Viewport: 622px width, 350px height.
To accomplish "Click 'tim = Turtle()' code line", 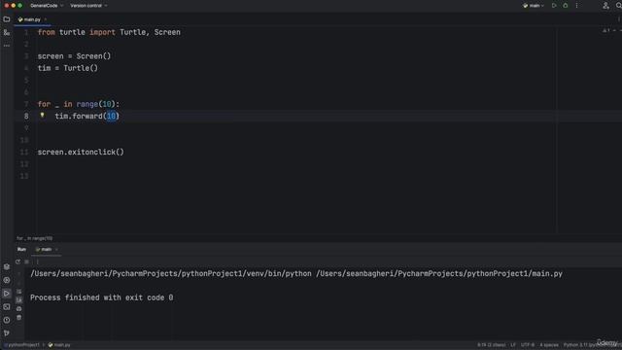I will coord(68,68).
